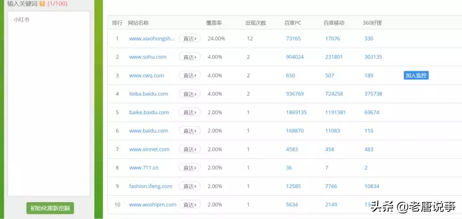Open the www.sohu.com link
The height and width of the screenshot is (219, 462).
point(148,57)
